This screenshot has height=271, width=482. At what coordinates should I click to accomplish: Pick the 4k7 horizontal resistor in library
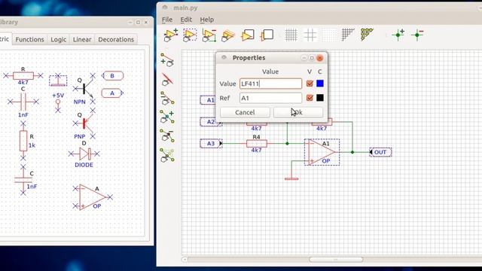[23, 75]
